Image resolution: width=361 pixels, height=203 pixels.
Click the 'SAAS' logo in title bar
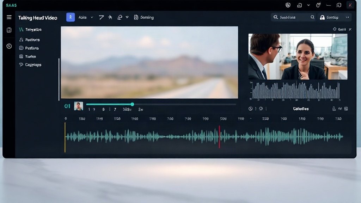[11, 5]
